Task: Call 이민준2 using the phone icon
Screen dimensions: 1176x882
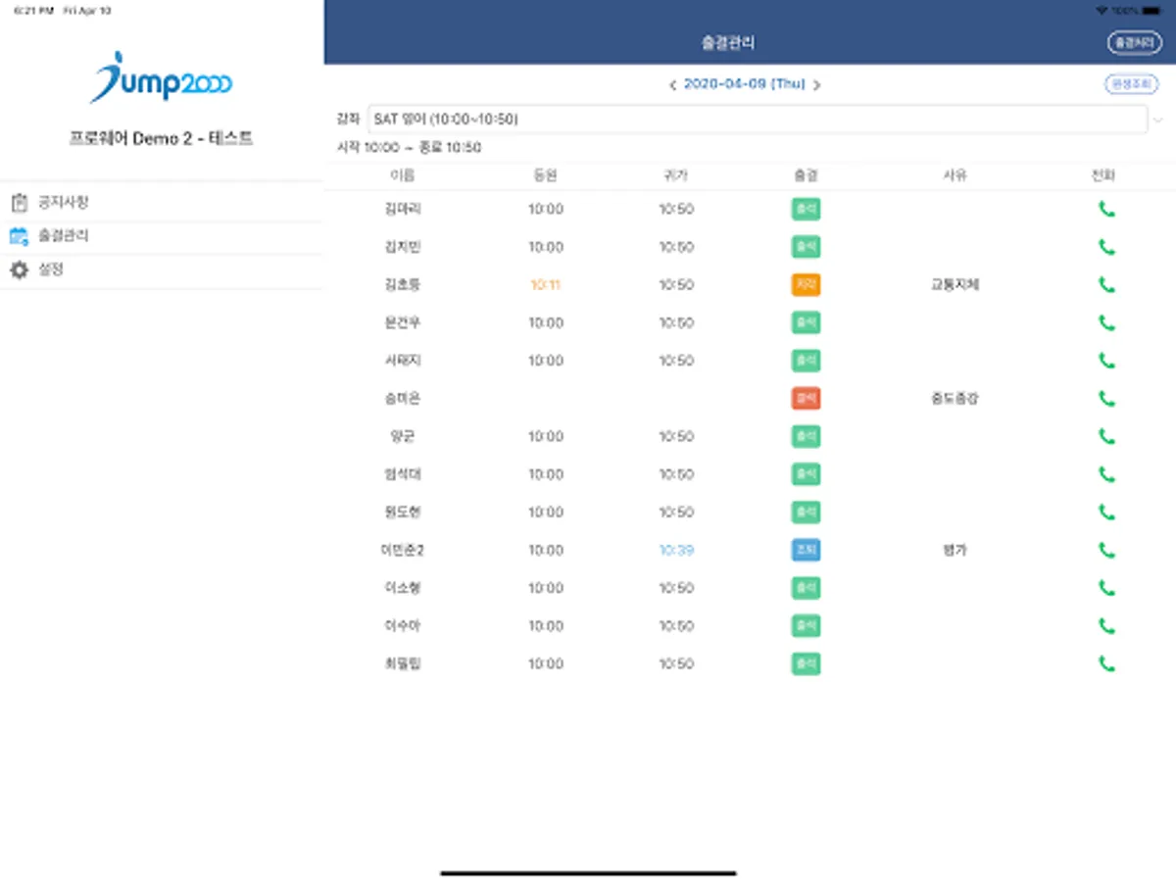Action: click(x=1106, y=550)
